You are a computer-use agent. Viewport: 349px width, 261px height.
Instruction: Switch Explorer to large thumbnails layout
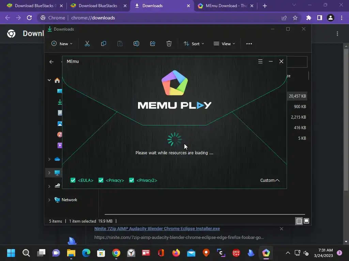pos(306,221)
